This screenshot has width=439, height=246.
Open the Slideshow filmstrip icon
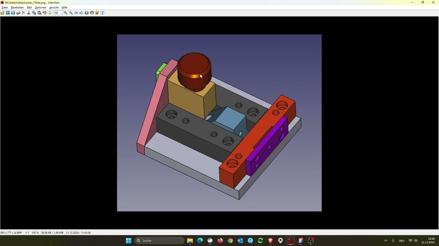tap(8, 13)
